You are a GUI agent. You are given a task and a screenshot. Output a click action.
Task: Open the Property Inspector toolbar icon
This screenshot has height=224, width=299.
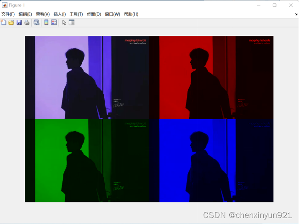(72, 23)
